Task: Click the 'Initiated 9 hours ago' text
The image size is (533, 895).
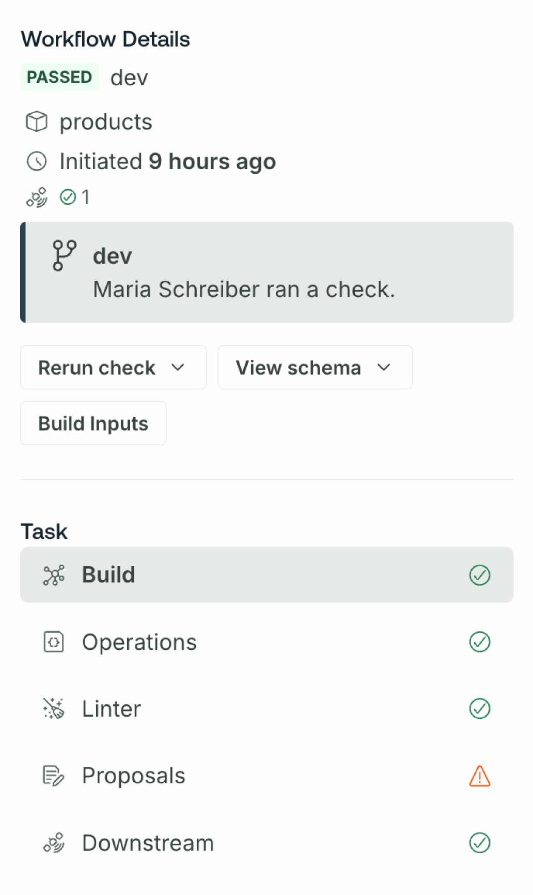Action: pos(168,162)
